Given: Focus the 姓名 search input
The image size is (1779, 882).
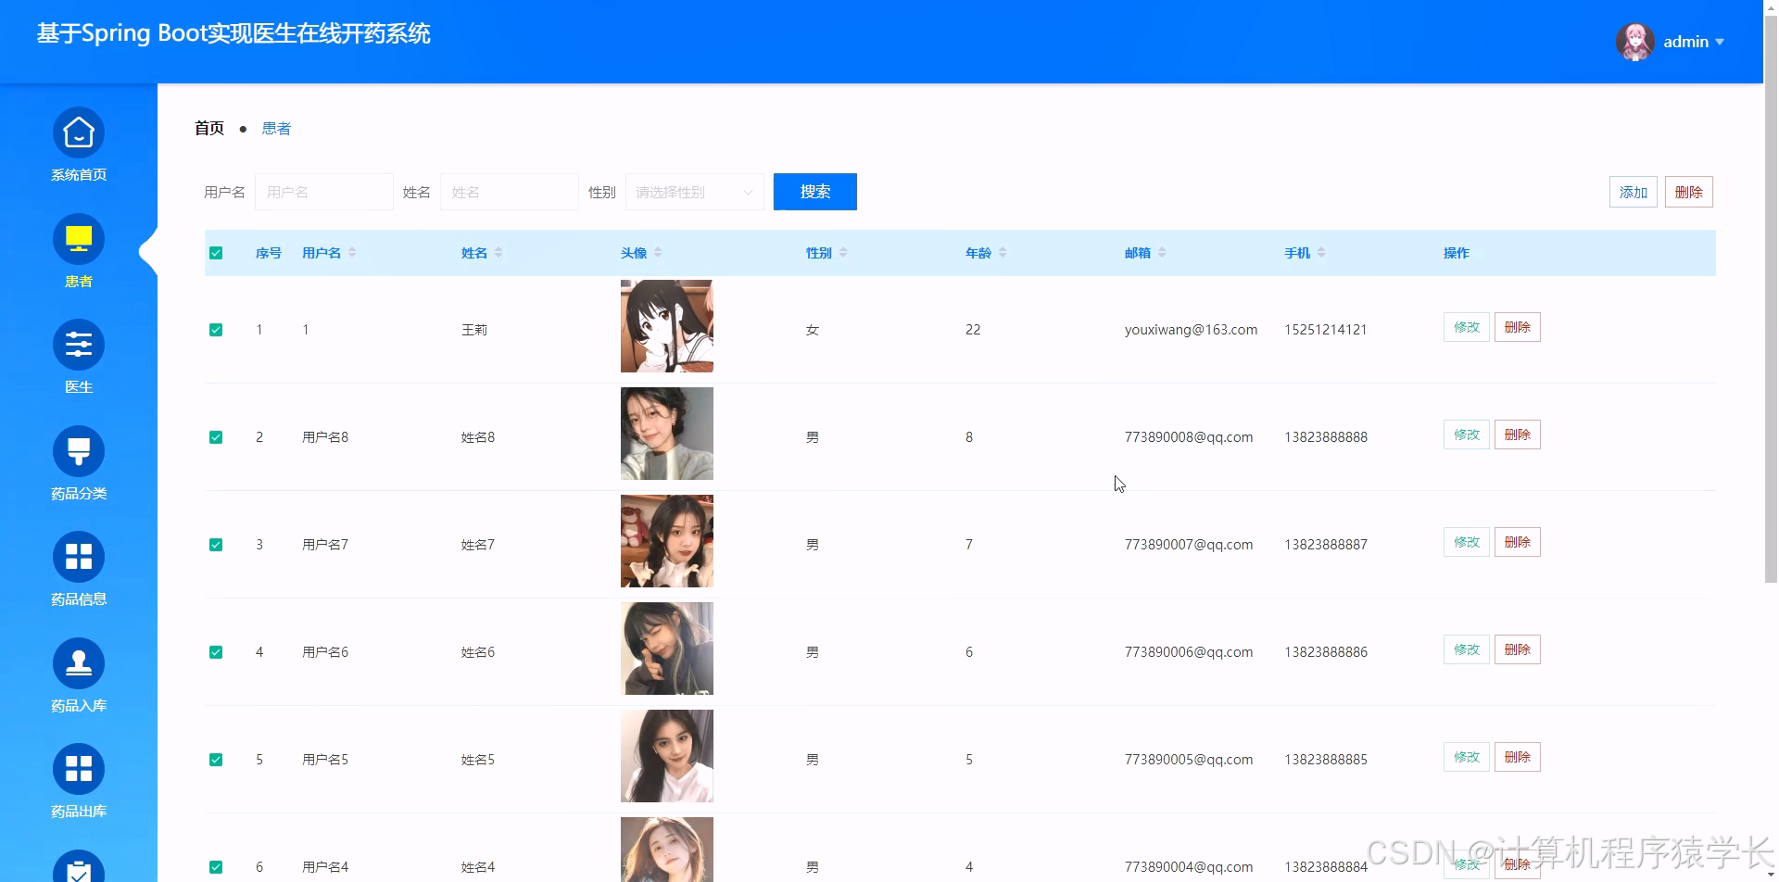Looking at the screenshot, I should [510, 192].
